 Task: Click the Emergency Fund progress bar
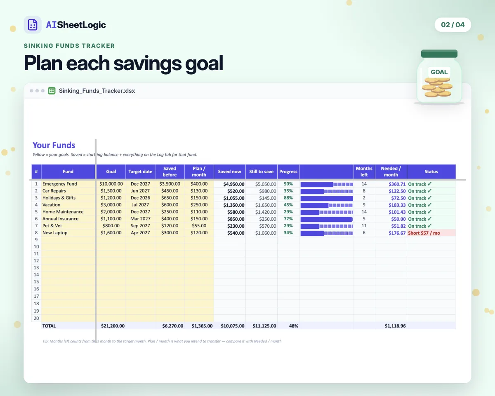pos(327,184)
